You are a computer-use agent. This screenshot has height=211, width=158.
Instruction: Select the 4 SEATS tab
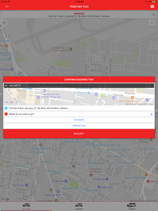(x=79, y=206)
